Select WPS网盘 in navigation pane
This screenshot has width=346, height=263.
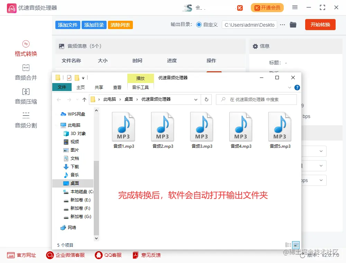73,114
